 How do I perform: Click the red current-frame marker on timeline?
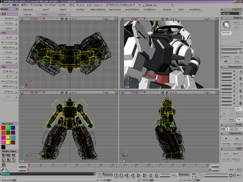tap(29, 165)
